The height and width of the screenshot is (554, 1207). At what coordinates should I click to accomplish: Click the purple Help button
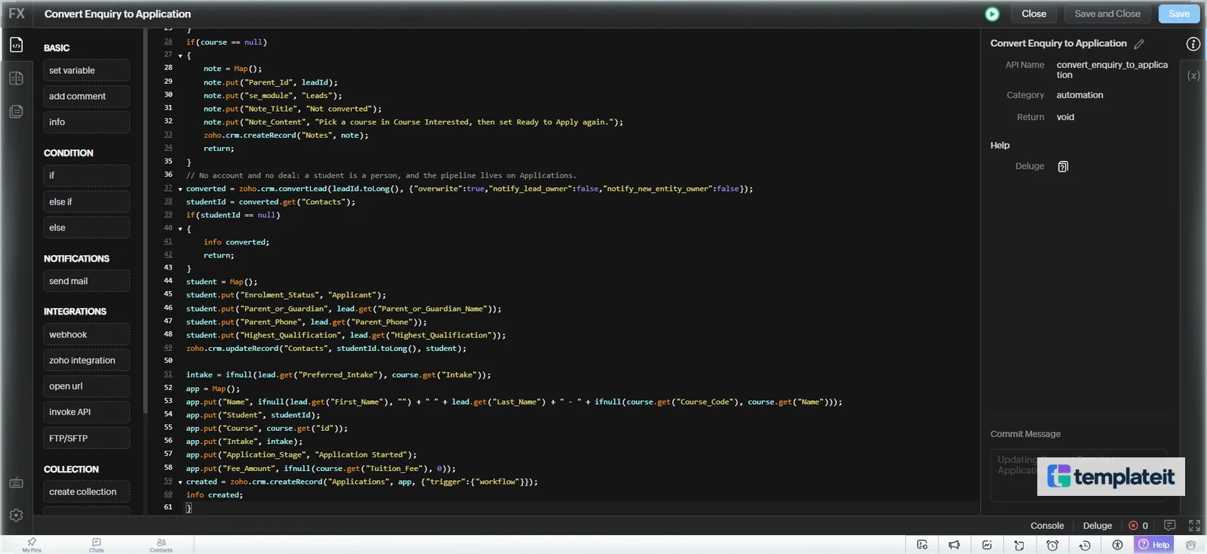tap(1154, 544)
